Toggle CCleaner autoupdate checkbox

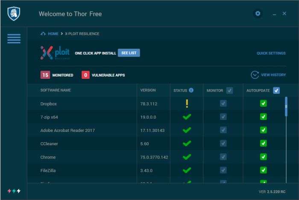[264, 143]
